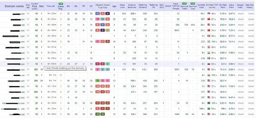Favorite the domain with 5h 46m left
Image resolution: width=256 pixels, height=118 pixels.
(x=28, y=25)
